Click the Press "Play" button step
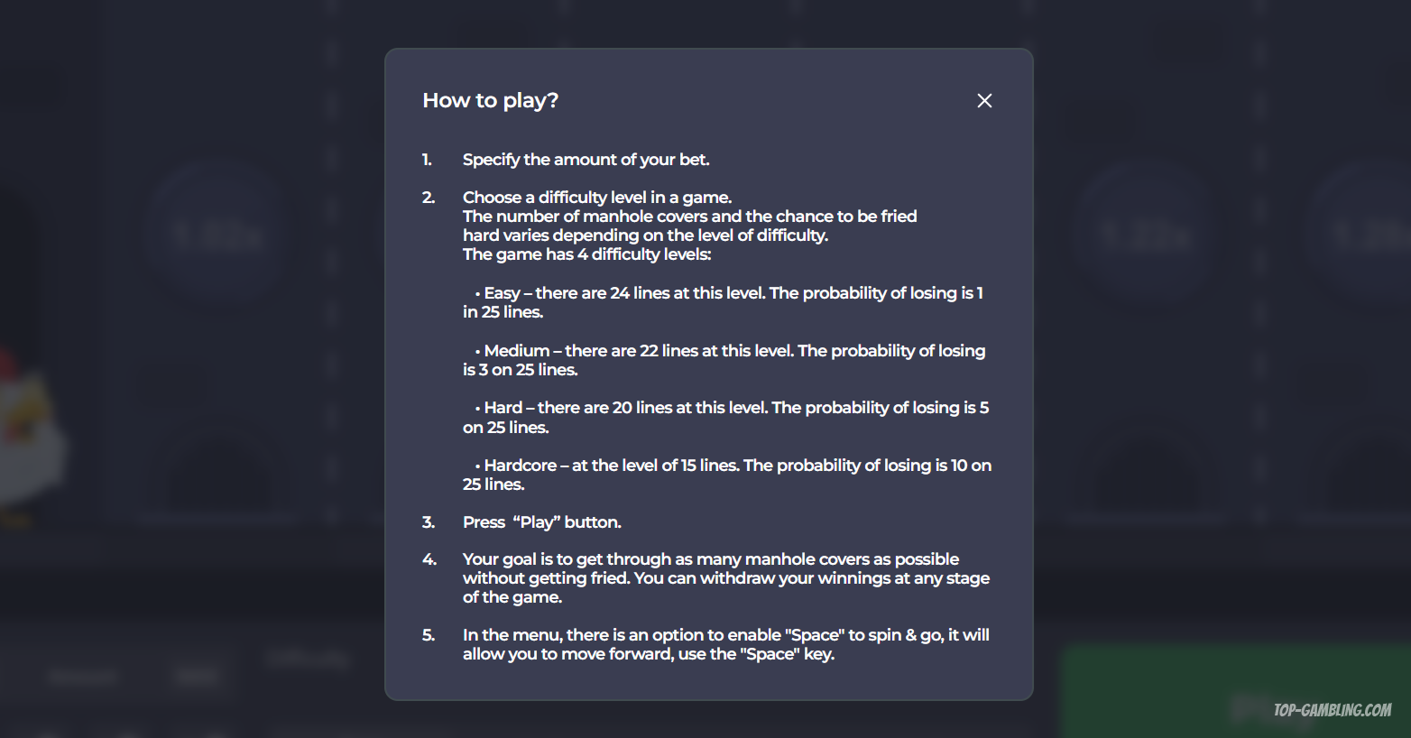This screenshot has height=738, width=1411. 541,522
